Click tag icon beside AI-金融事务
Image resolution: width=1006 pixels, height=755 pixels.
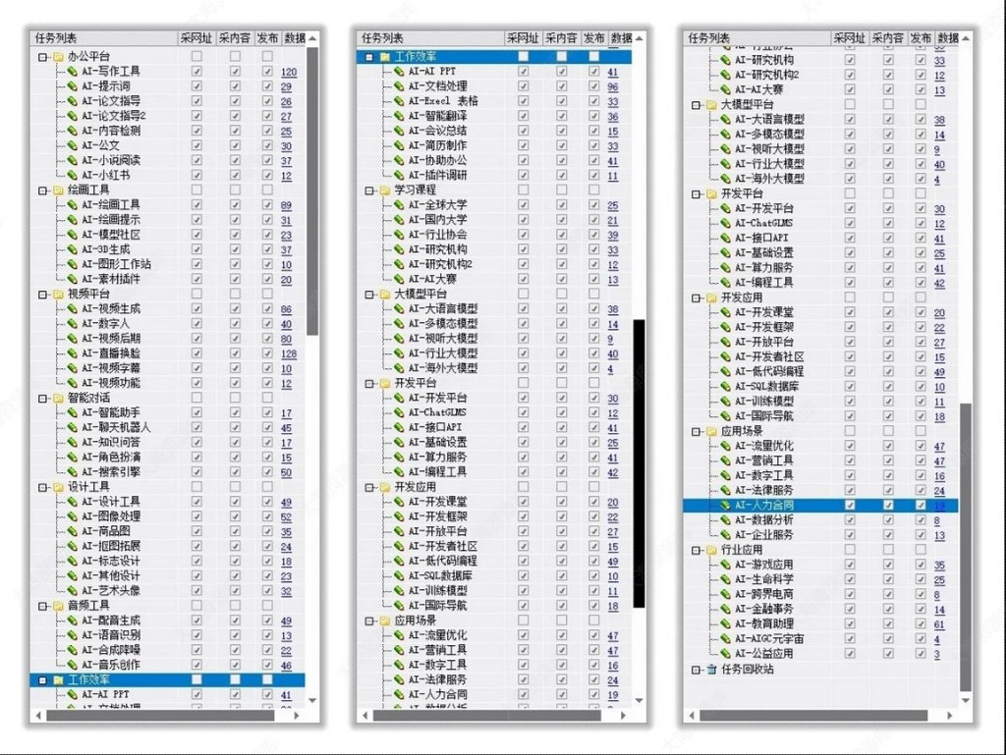(726, 609)
